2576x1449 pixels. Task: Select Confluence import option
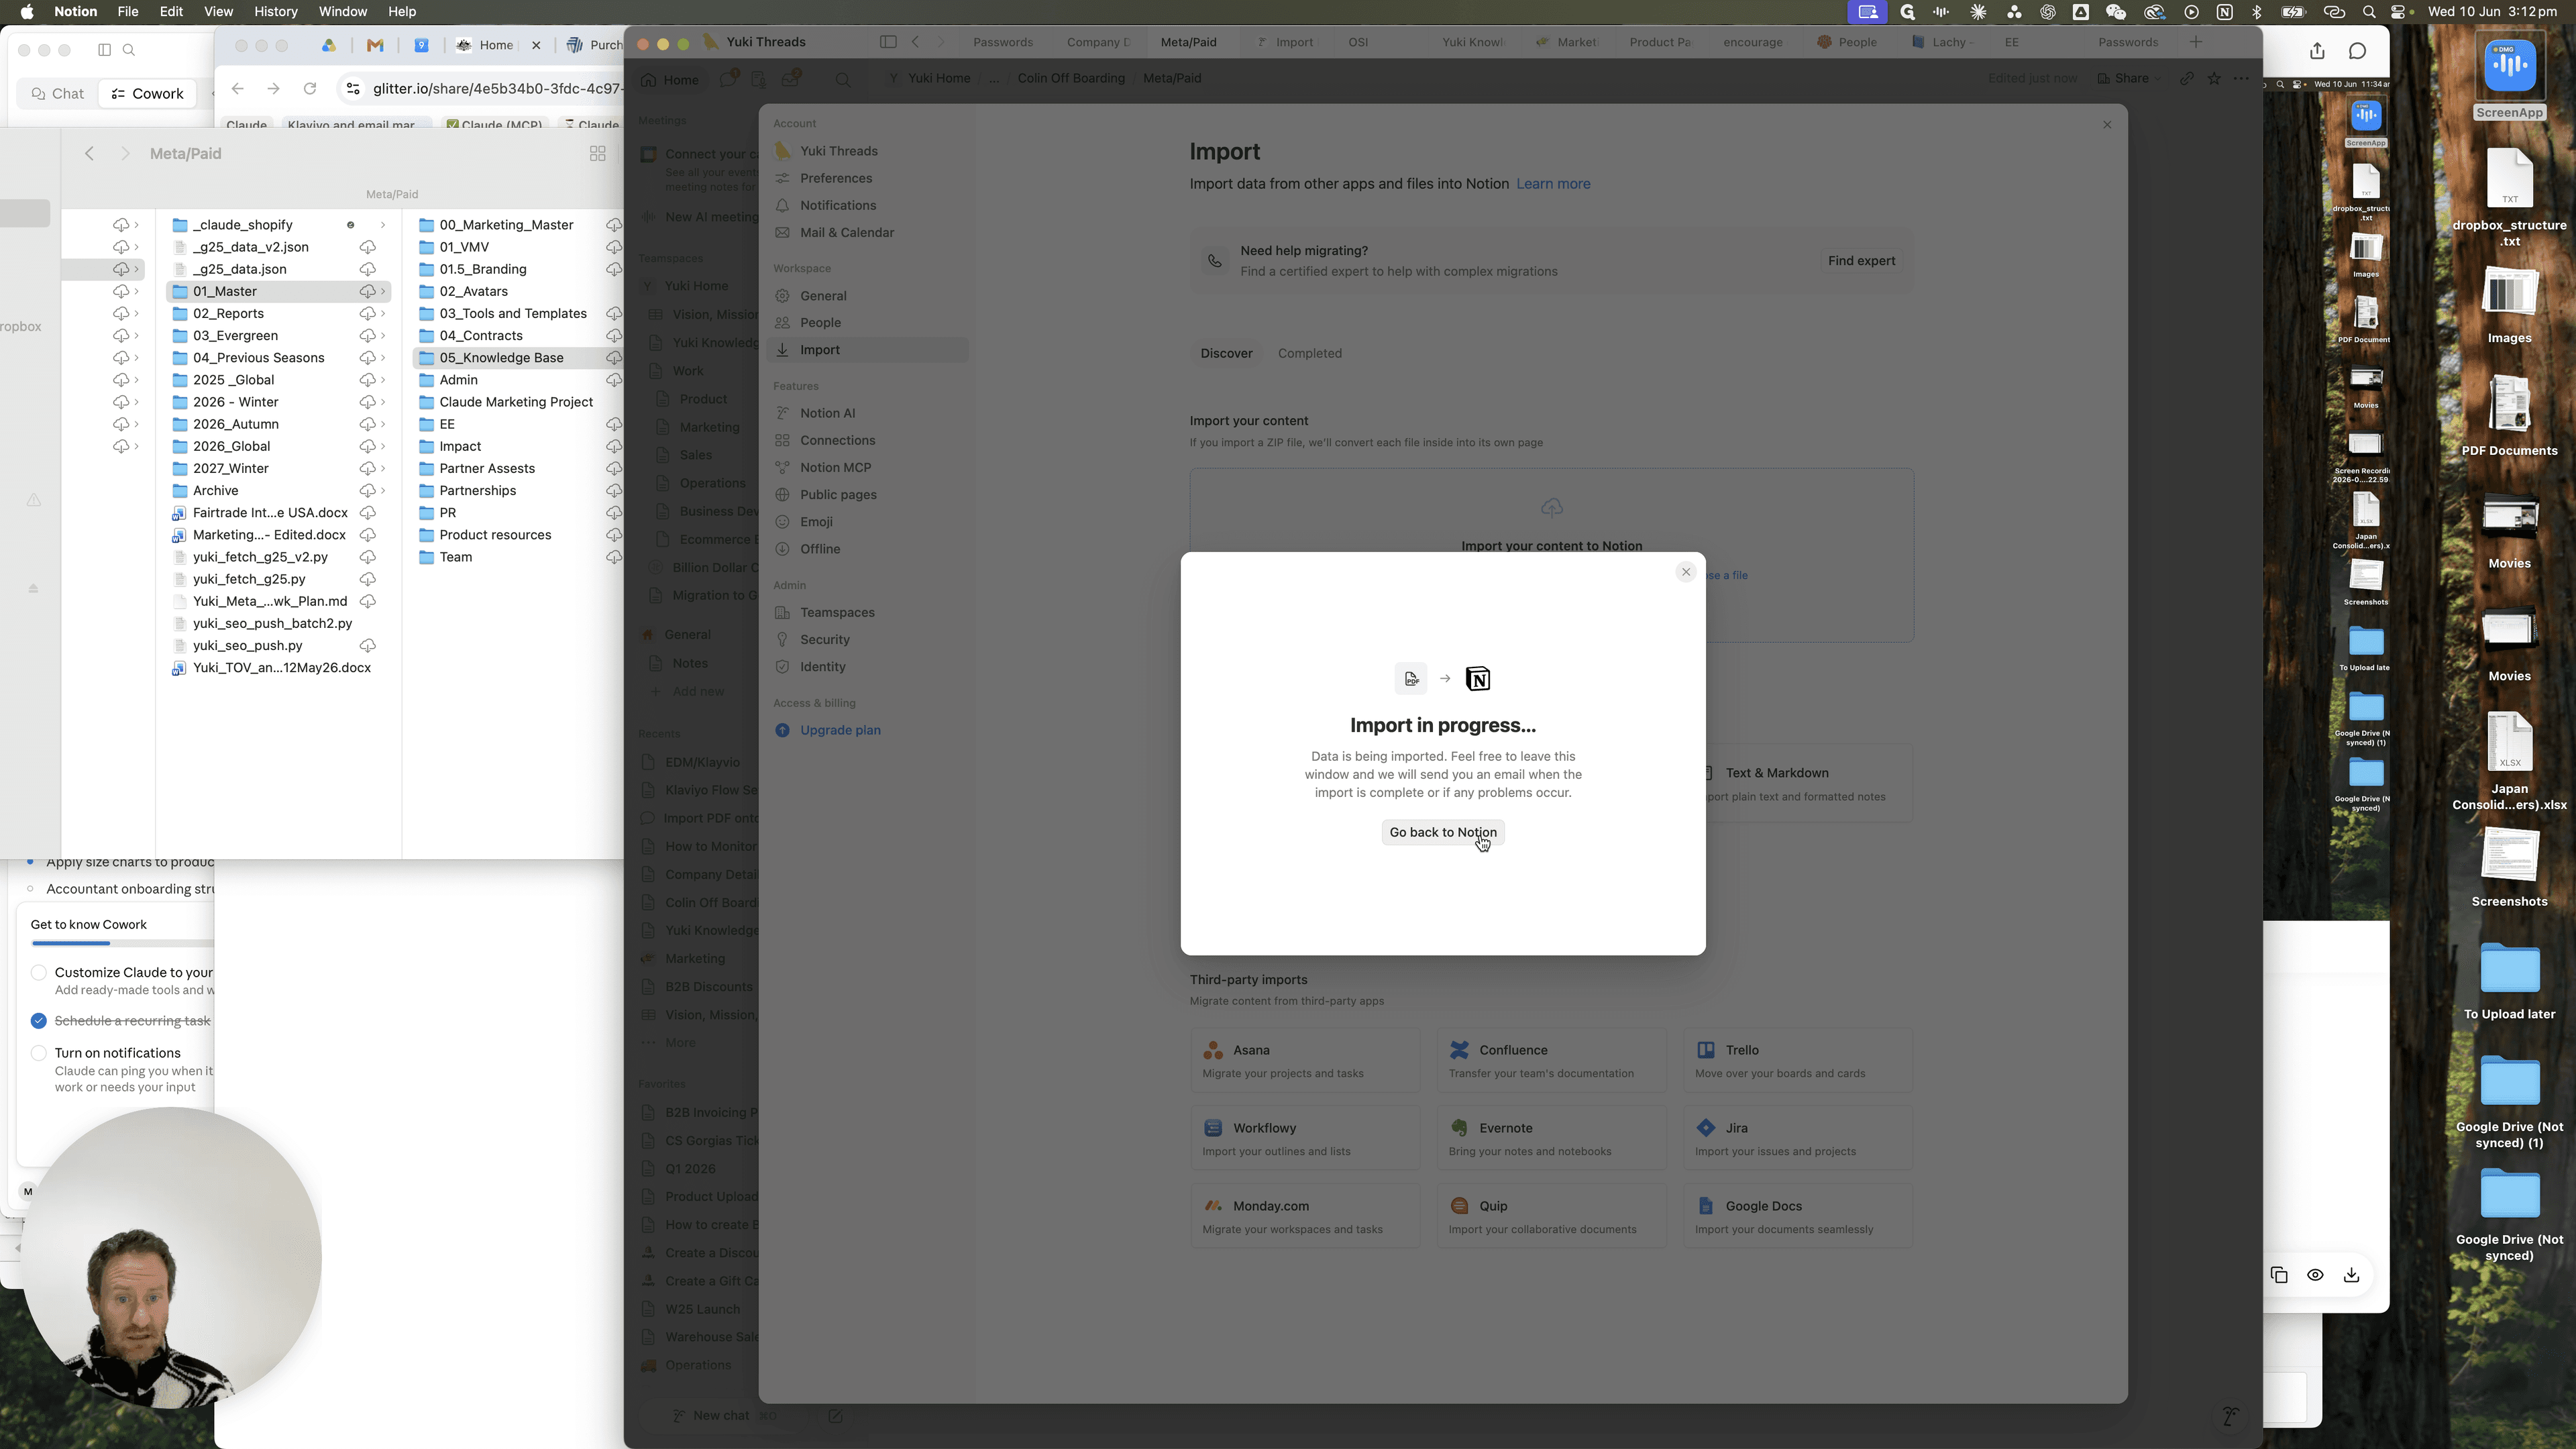pos(1551,1060)
